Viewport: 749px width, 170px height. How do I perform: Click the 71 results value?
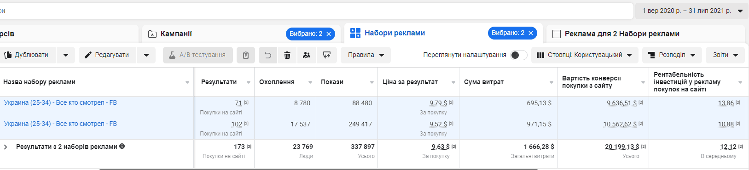(x=238, y=103)
